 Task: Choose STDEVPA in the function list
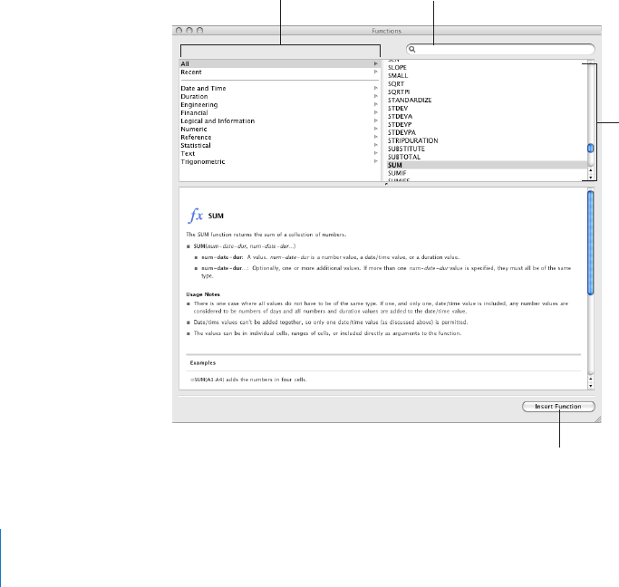coord(487,132)
